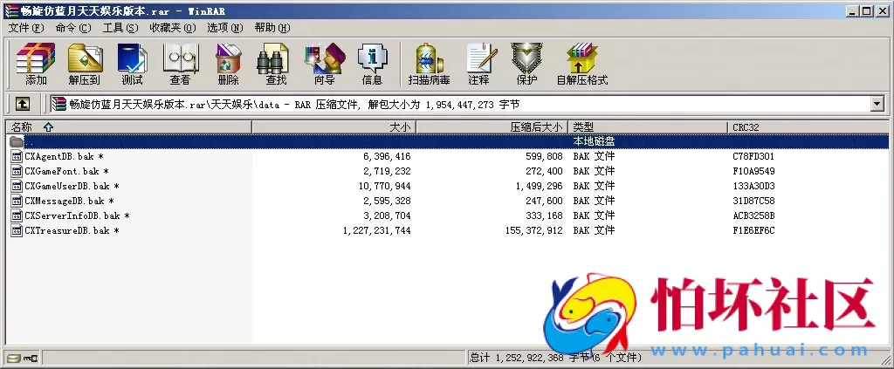Open the 查看 (View) tool
The image size is (894, 369).
180,63
